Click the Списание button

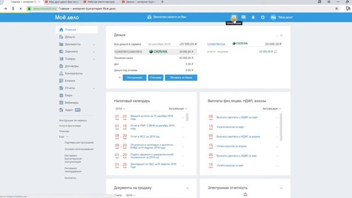[x=156, y=78]
